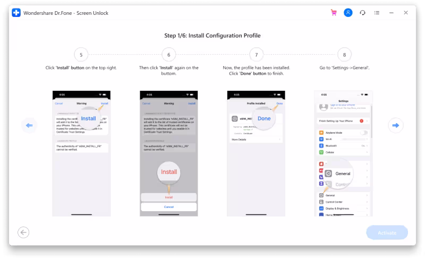Viewport: 425px width, 260px height.
Task: Open the list menu icon
Action: point(377,13)
